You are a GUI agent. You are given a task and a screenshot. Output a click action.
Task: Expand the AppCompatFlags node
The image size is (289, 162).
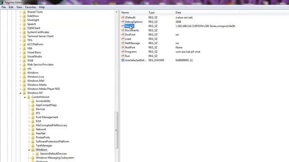click(x=29, y=105)
